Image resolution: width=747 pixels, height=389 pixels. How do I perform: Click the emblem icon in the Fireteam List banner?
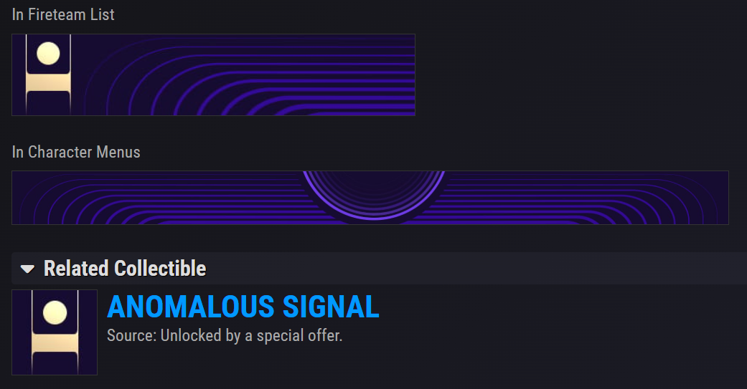[48, 75]
